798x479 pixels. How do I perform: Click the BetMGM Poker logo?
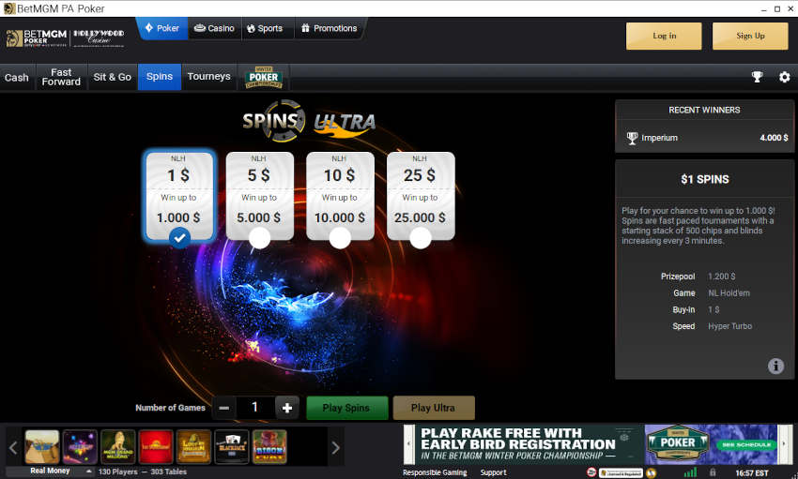(x=36, y=38)
